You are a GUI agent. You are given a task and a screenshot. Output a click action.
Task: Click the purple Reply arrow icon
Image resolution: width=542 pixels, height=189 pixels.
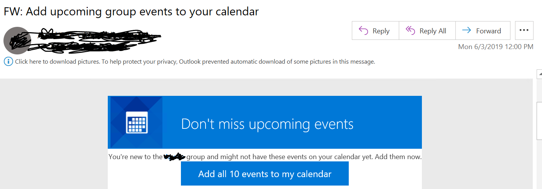pos(363,31)
